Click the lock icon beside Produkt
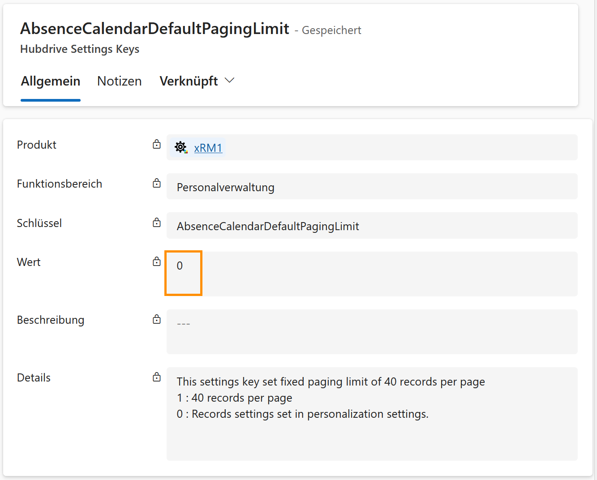This screenshot has height=480, width=597. click(156, 144)
